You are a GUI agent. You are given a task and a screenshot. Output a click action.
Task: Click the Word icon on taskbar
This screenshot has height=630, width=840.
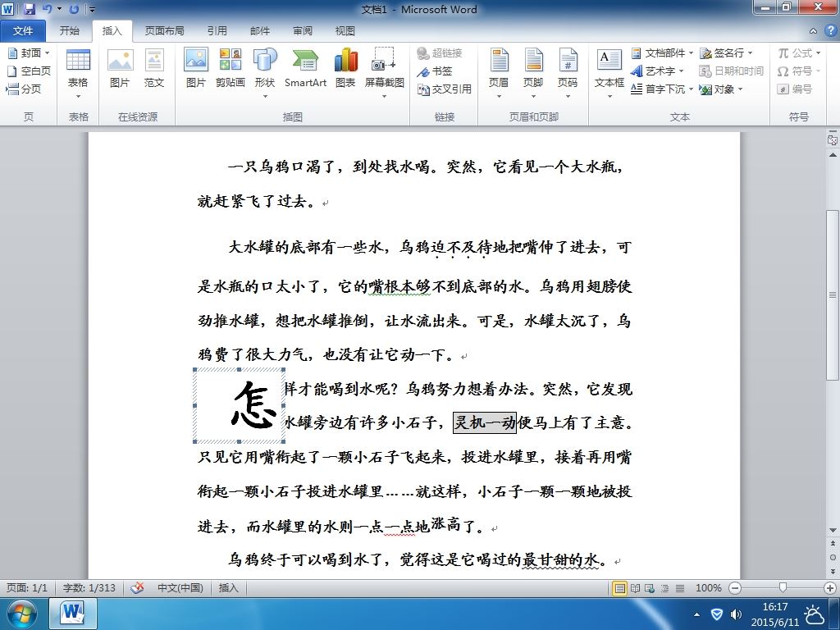click(73, 614)
